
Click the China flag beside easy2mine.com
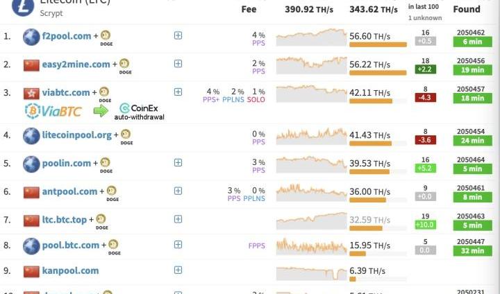pyautogui.click(x=31, y=64)
